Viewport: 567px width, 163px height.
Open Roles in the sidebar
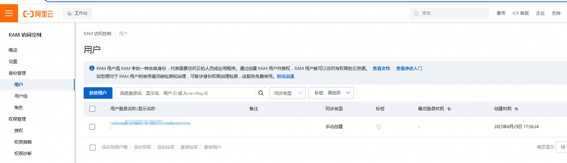(x=18, y=108)
